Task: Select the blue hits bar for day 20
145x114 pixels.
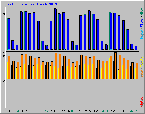Action: pyautogui.click(x=89, y=30)
